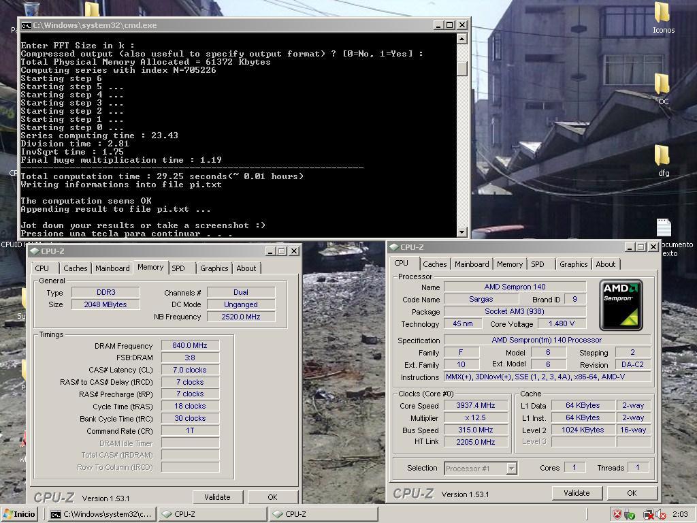Screen dimensions: 697x523
Task: Click Validate in the CPU tab window
Action: click(577, 493)
